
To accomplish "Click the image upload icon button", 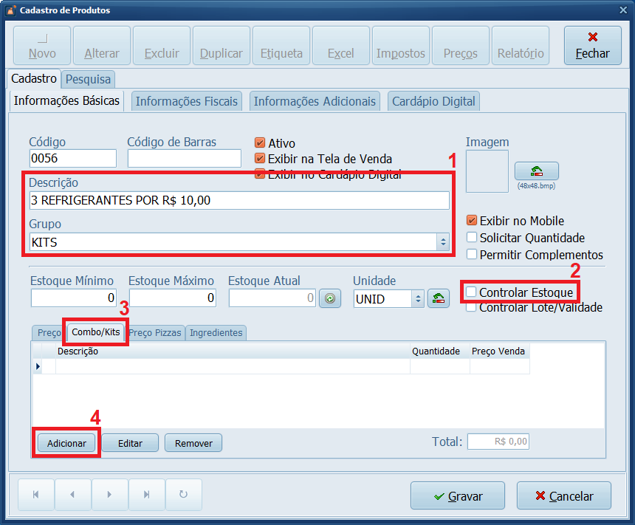I will [536, 171].
